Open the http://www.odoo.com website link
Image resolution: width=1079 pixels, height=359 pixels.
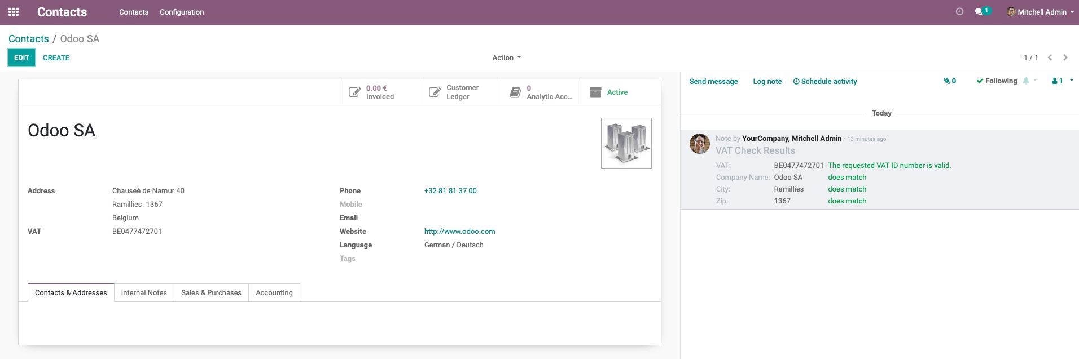459,232
